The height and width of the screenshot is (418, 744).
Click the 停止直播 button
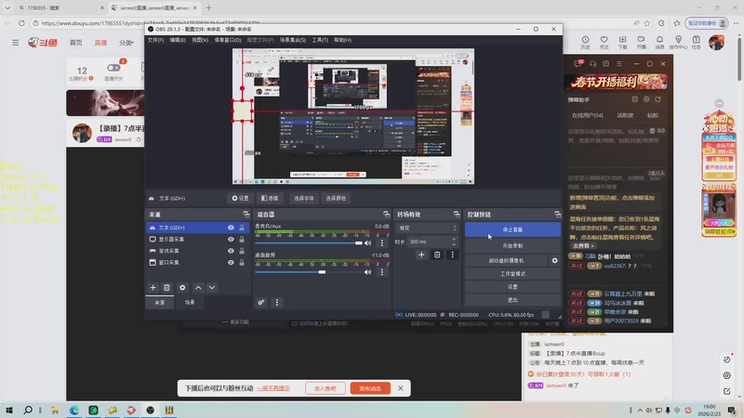pyautogui.click(x=512, y=229)
